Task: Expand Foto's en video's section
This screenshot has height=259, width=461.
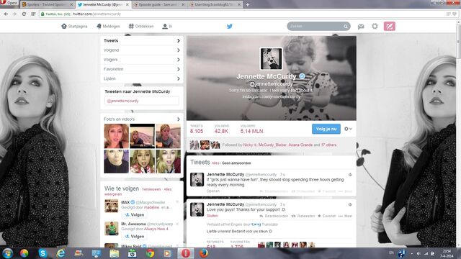Action: [x=179, y=119]
